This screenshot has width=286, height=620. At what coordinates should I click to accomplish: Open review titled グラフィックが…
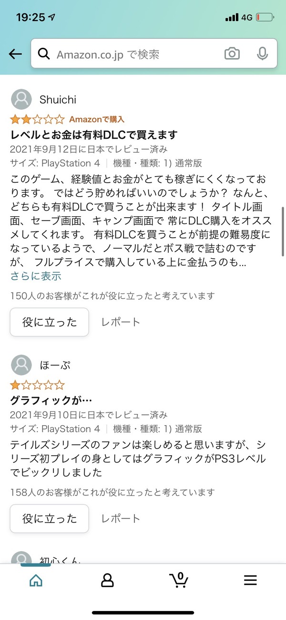[x=51, y=400]
